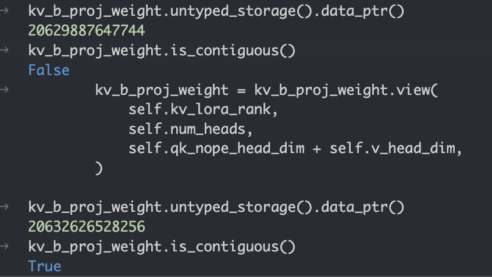492x277 pixels.
Task: Click the arrow beside the second untyped_storage().data_ptr() command
Action: [x=4, y=207]
